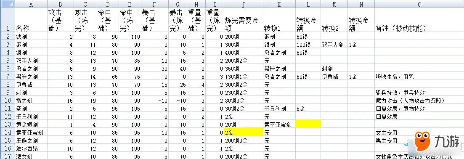464x159 pixels.
Task: Select the 银剑 cell in column A
Action: pos(31,53)
